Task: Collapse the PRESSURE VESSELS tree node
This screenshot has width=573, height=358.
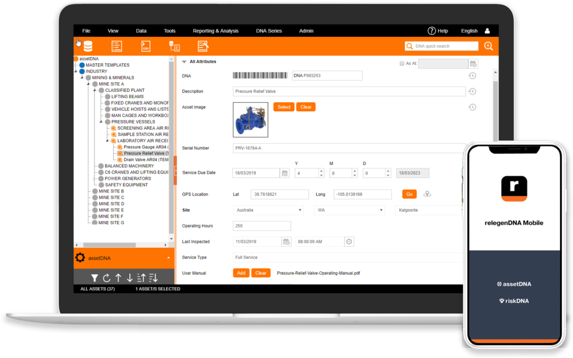Action: [x=101, y=121]
